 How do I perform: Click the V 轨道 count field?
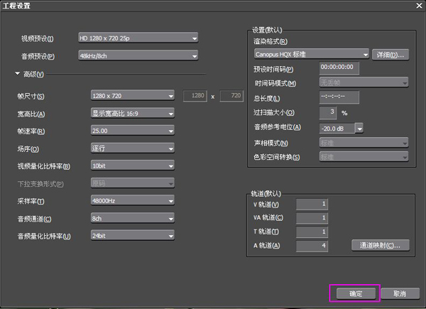[x=312, y=204]
